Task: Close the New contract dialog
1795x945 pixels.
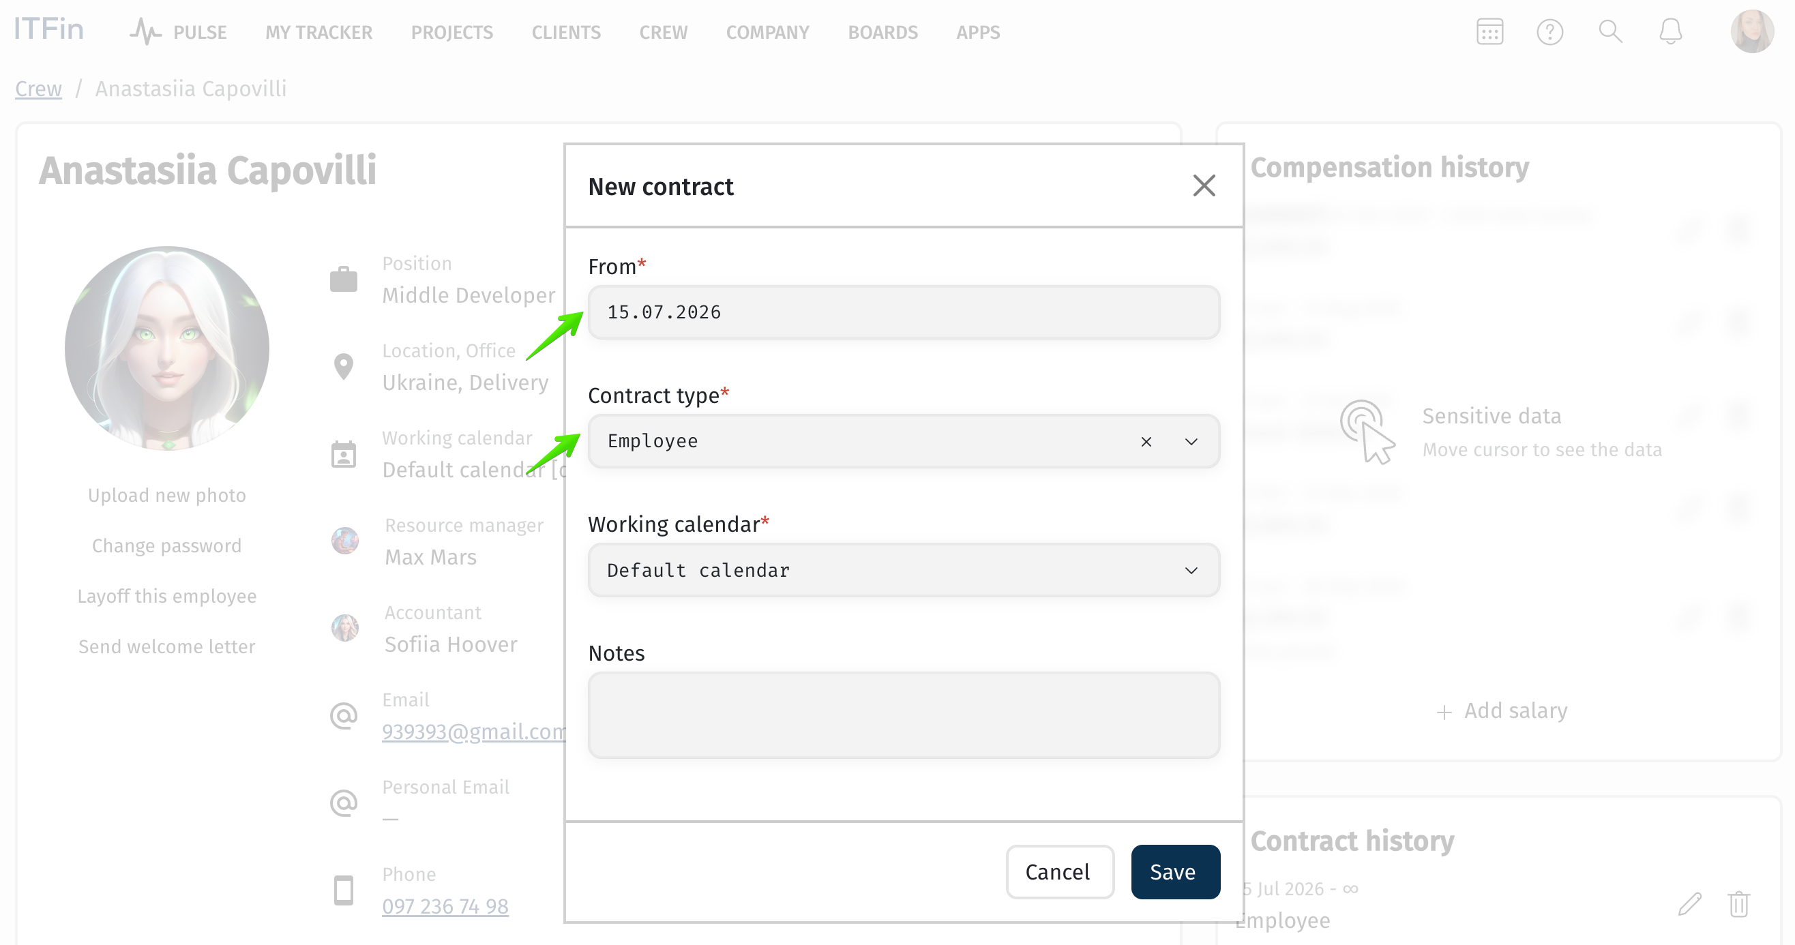Action: pyautogui.click(x=1204, y=186)
